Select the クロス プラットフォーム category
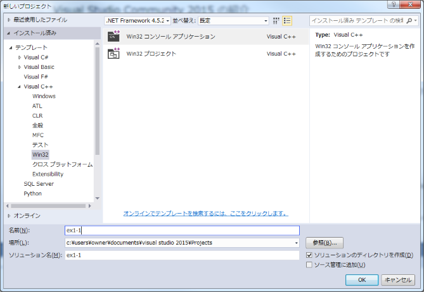The image size is (424, 292). [x=62, y=164]
